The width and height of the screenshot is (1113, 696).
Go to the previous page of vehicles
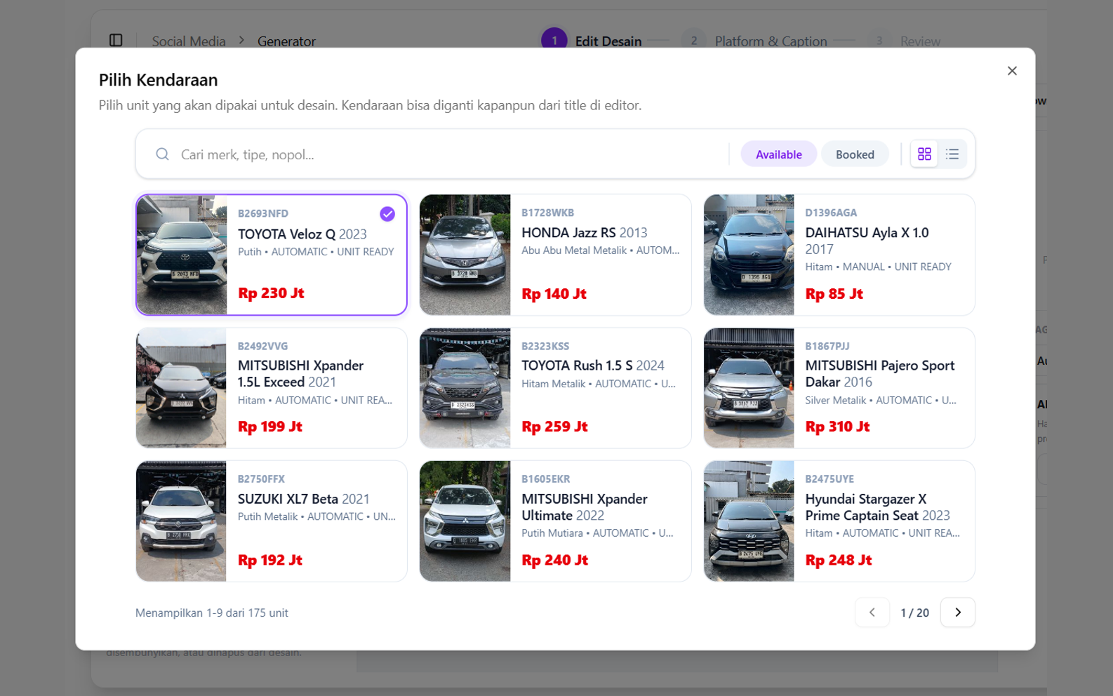coord(872,613)
